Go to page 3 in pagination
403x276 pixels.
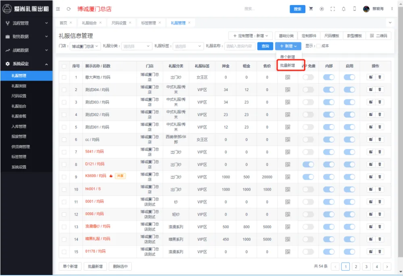pos(366,266)
